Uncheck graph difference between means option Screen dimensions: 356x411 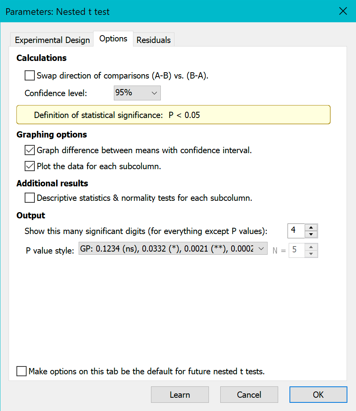30,150
